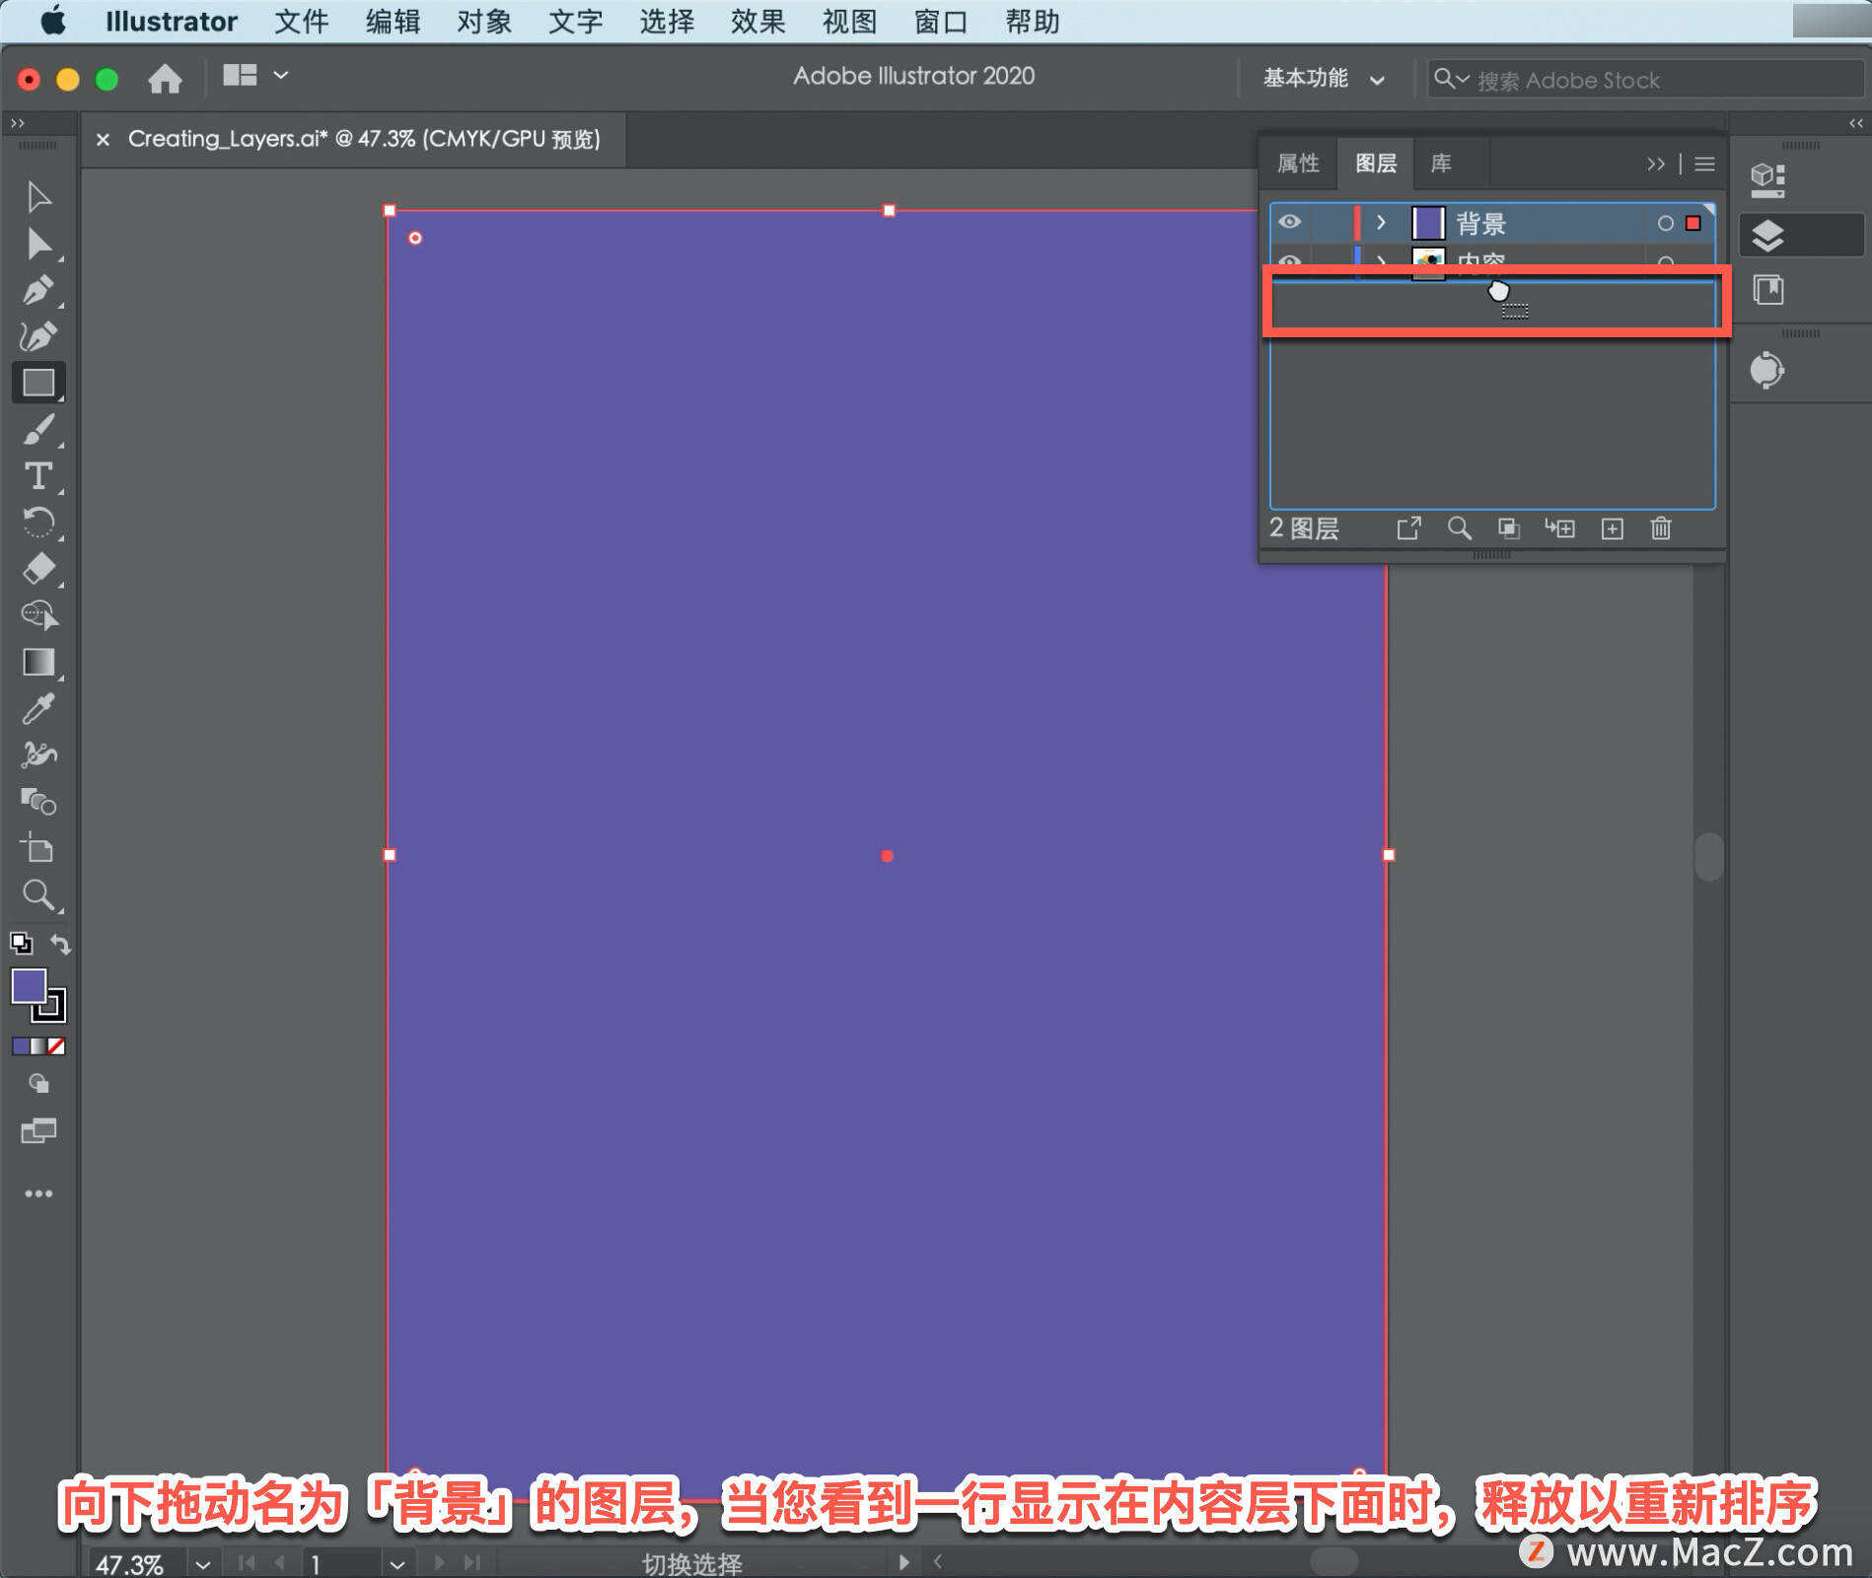Toggle Draw Behind drawing mode icon
The height and width of the screenshot is (1578, 1872).
point(38,1084)
